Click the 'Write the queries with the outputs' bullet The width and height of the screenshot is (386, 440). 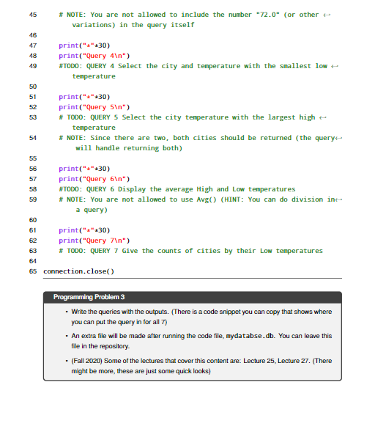pyautogui.click(x=201, y=317)
